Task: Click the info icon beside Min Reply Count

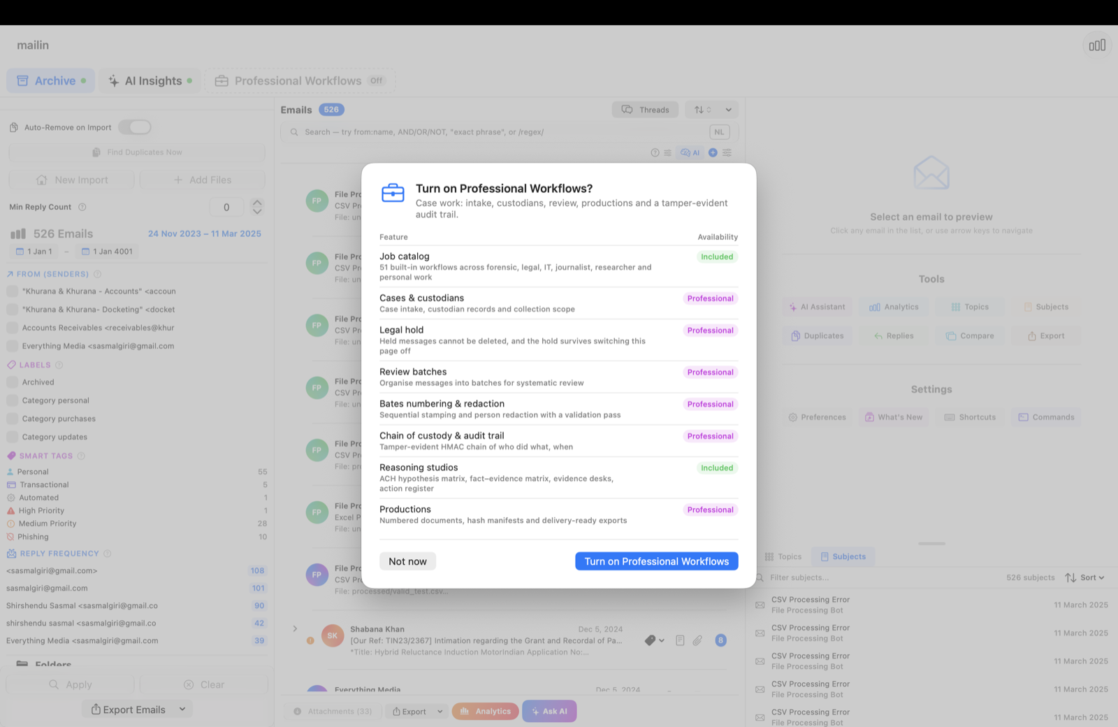Action: [82, 207]
